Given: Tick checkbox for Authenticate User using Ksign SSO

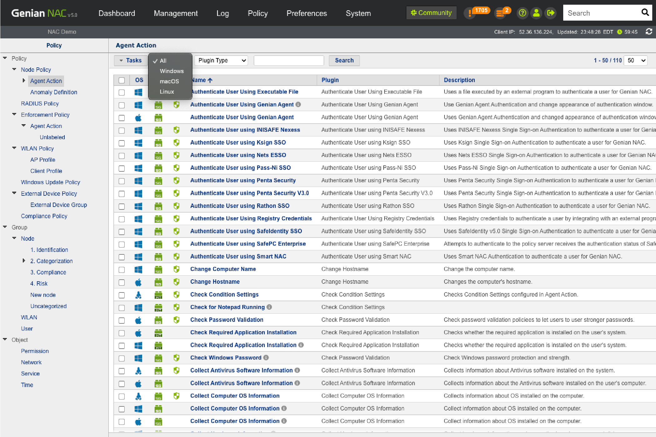Looking at the screenshot, I should 122,143.
